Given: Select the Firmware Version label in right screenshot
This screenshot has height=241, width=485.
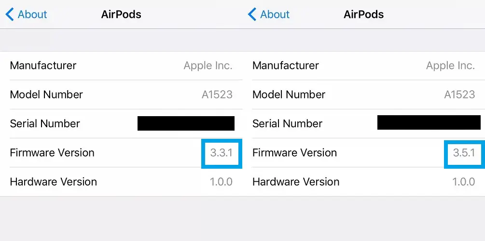Looking at the screenshot, I should (x=294, y=153).
